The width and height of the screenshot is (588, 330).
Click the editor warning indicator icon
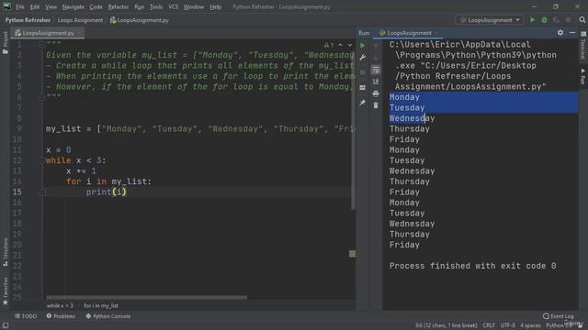pos(329,45)
